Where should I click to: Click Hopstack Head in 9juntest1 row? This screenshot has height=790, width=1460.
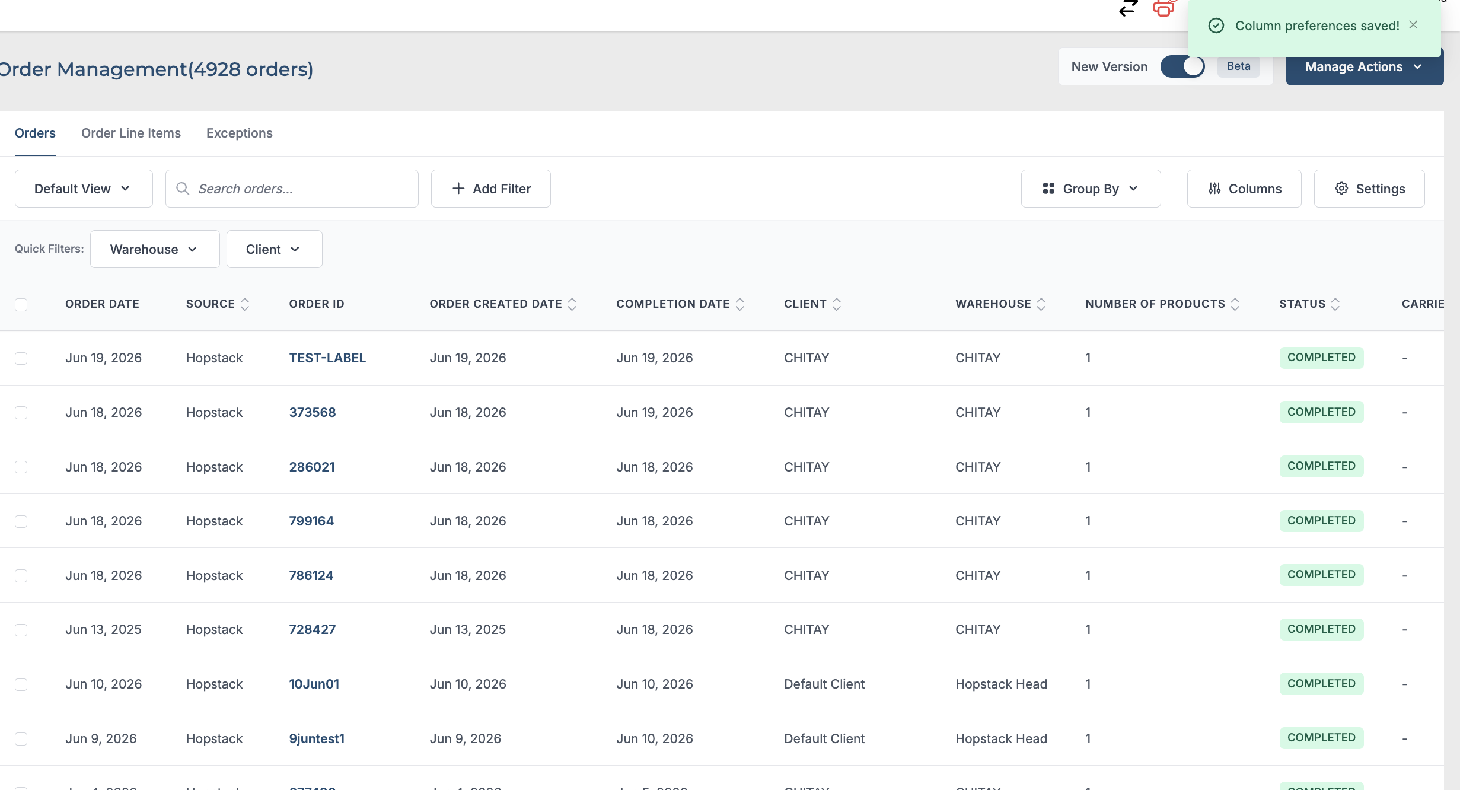coord(1001,739)
